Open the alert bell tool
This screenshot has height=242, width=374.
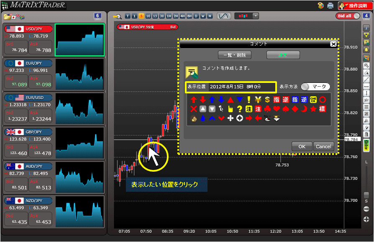(x=366, y=50)
